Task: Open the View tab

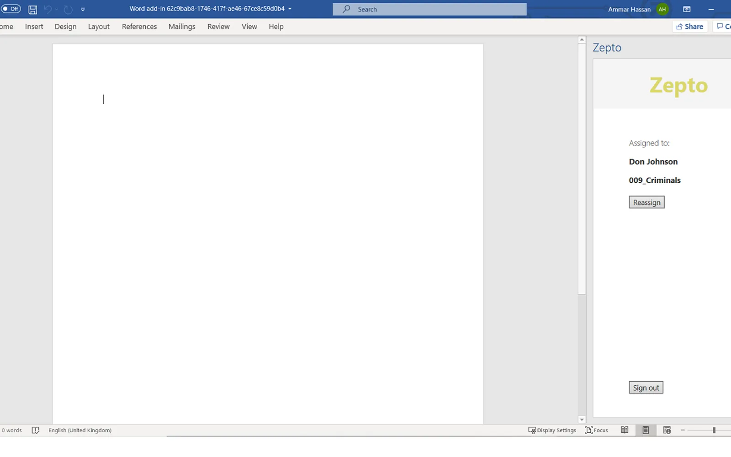Action: coord(249,27)
